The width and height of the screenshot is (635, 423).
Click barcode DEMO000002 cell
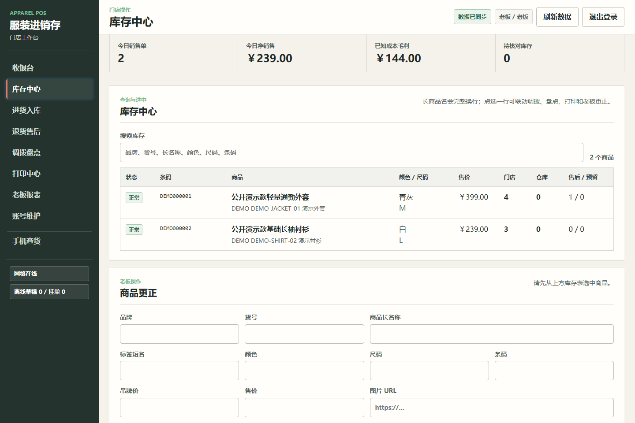point(176,228)
